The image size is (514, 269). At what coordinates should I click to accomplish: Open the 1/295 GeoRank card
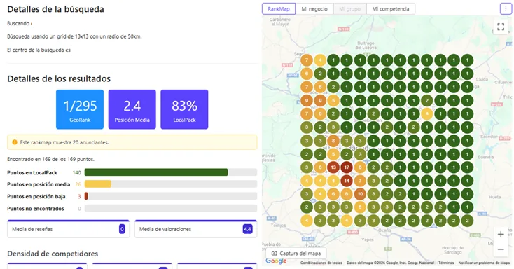80,109
